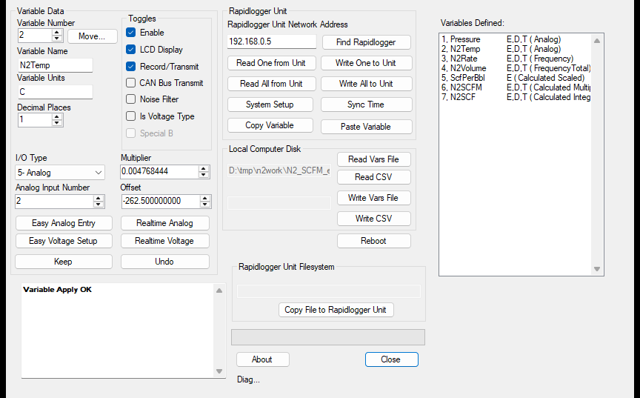The height and width of the screenshot is (398, 640).
Task: Focus the network address field
Action: coord(271,42)
